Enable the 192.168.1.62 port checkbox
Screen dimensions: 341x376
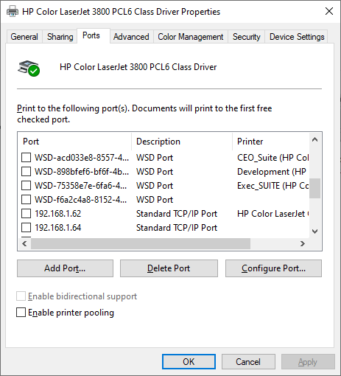[x=26, y=214]
